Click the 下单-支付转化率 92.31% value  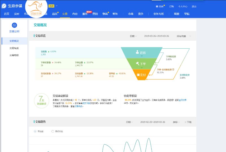pos(160,73)
